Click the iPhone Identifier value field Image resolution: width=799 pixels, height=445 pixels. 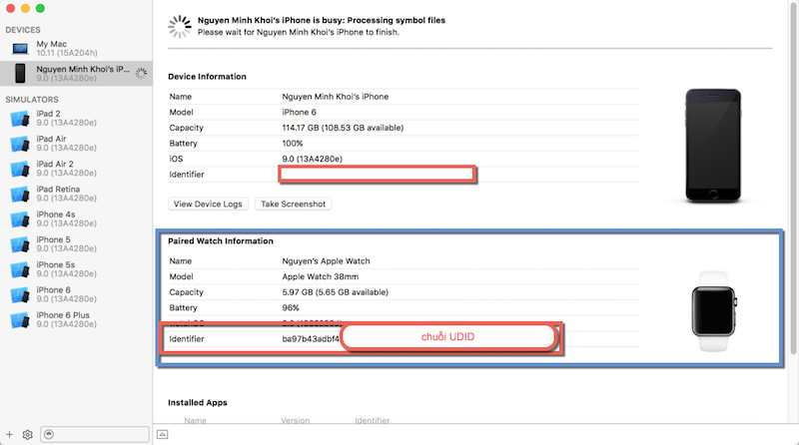[377, 175]
